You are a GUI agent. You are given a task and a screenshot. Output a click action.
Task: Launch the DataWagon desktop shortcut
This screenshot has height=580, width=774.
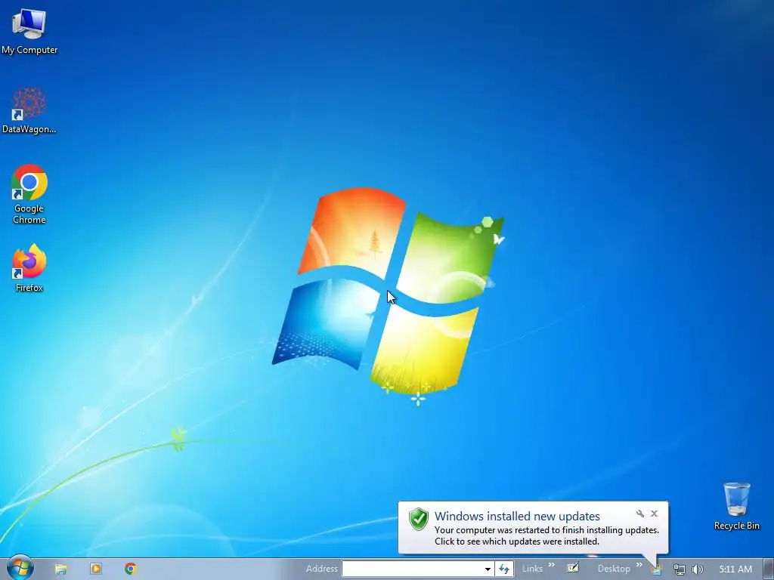point(29,110)
